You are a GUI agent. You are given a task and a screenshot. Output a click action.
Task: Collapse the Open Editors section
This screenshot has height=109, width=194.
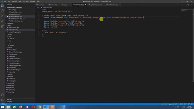click(11, 8)
